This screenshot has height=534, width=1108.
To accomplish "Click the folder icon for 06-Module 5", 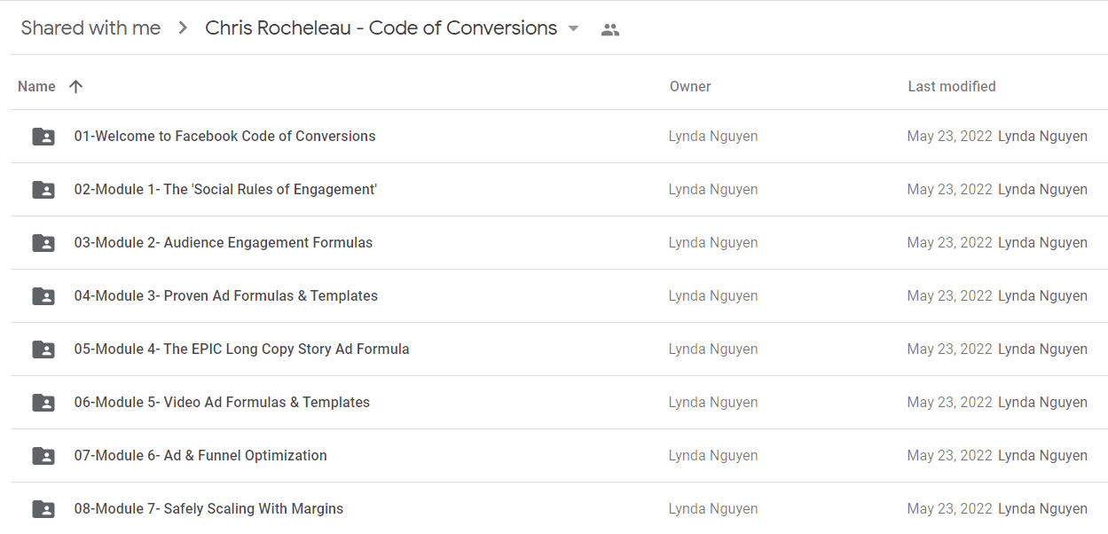I will point(43,403).
